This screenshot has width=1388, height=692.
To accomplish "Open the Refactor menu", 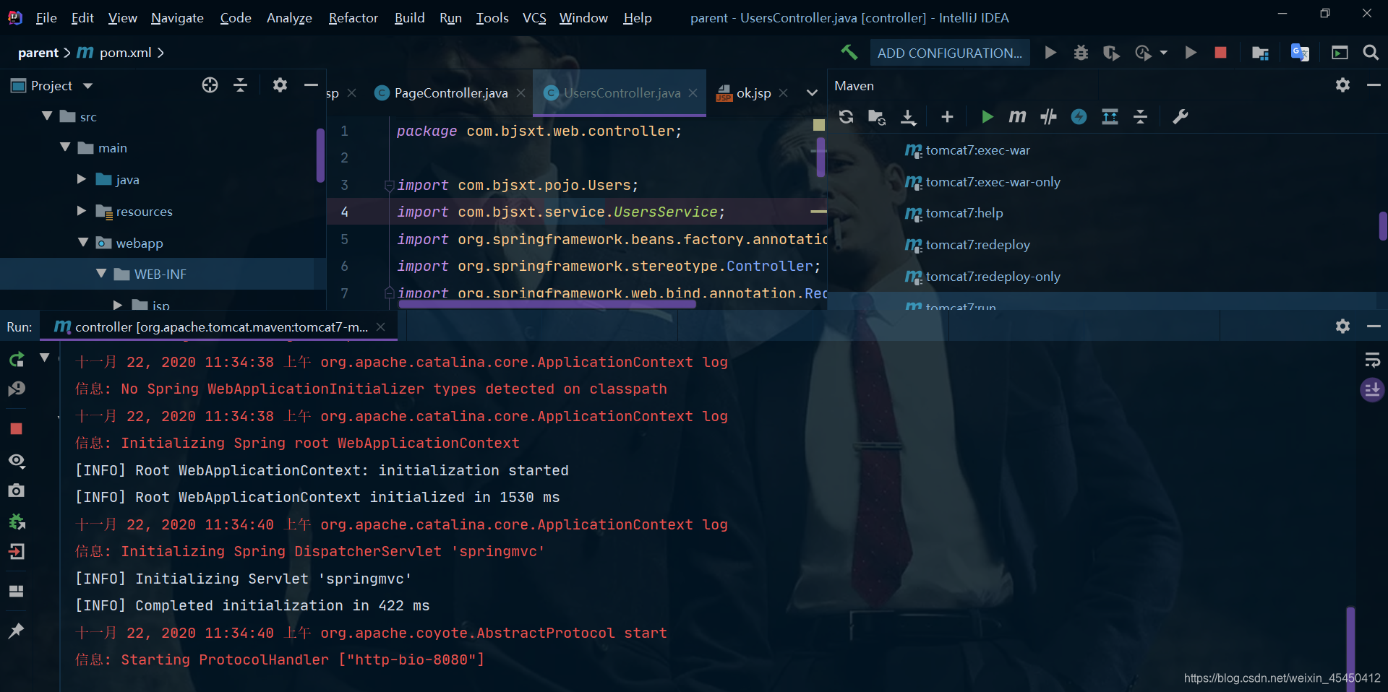I will click(353, 17).
